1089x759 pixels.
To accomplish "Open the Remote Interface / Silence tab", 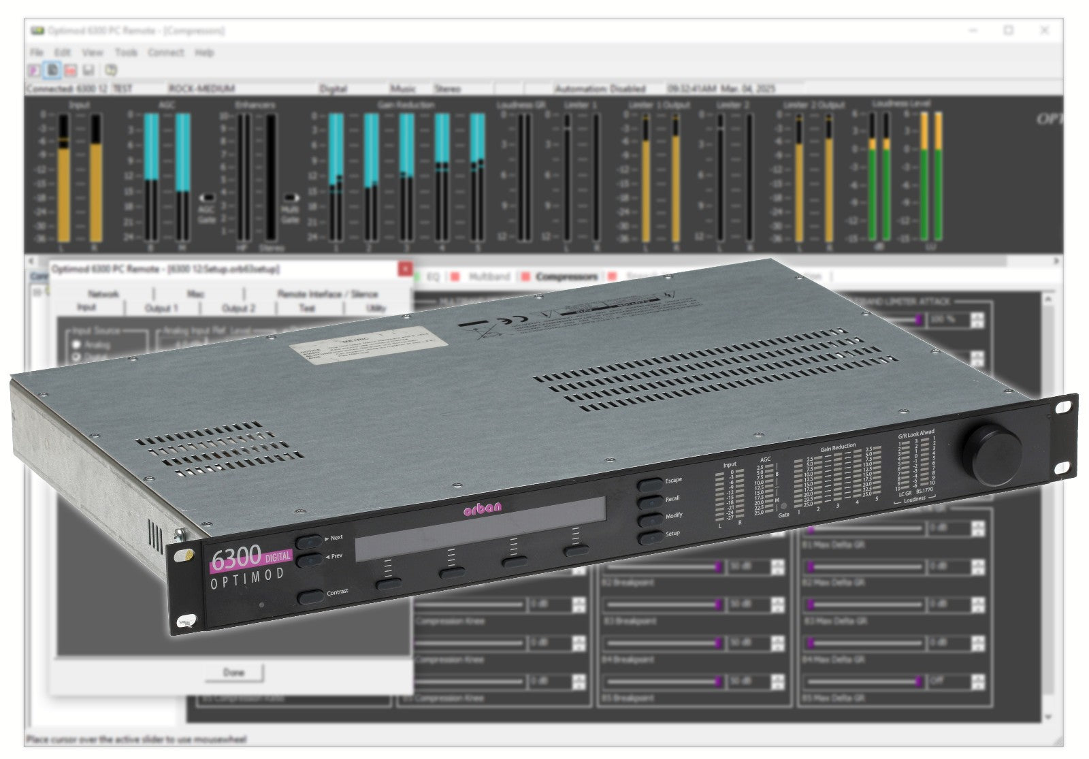I will pos(327,294).
